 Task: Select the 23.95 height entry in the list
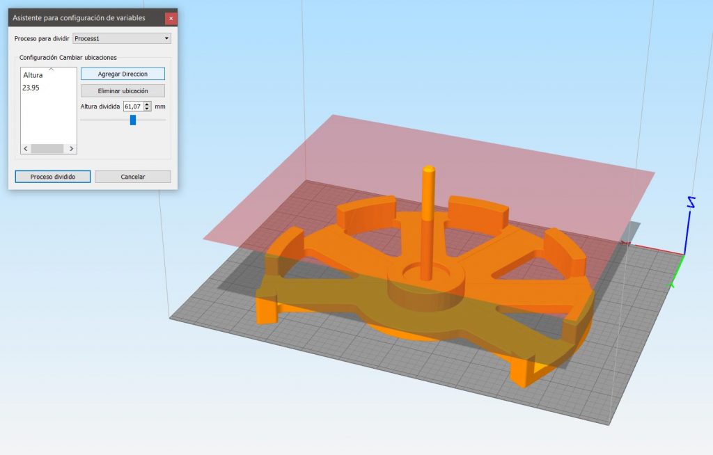coord(31,87)
